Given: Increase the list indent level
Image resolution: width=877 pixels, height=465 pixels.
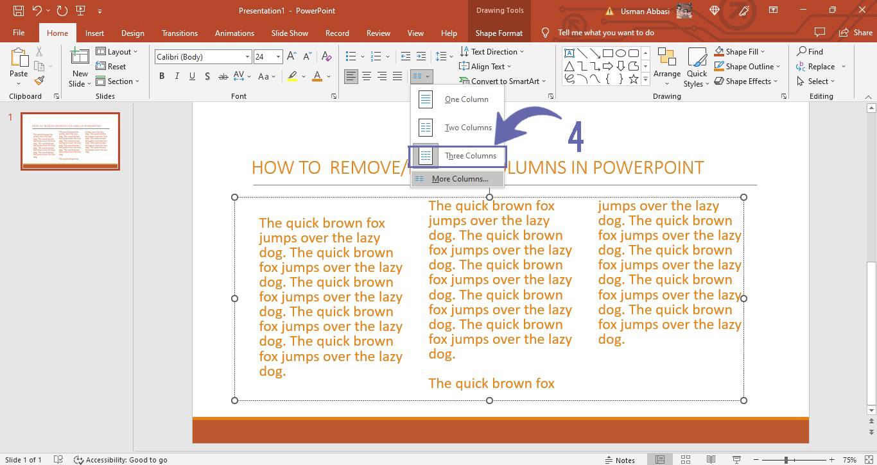Looking at the screenshot, I should pos(421,56).
